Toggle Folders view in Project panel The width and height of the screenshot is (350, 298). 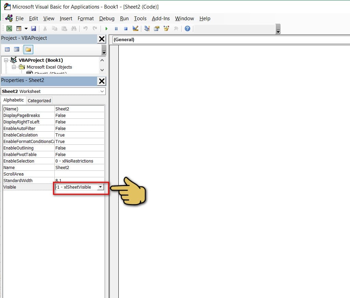pyautogui.click(x=28, y=50)
